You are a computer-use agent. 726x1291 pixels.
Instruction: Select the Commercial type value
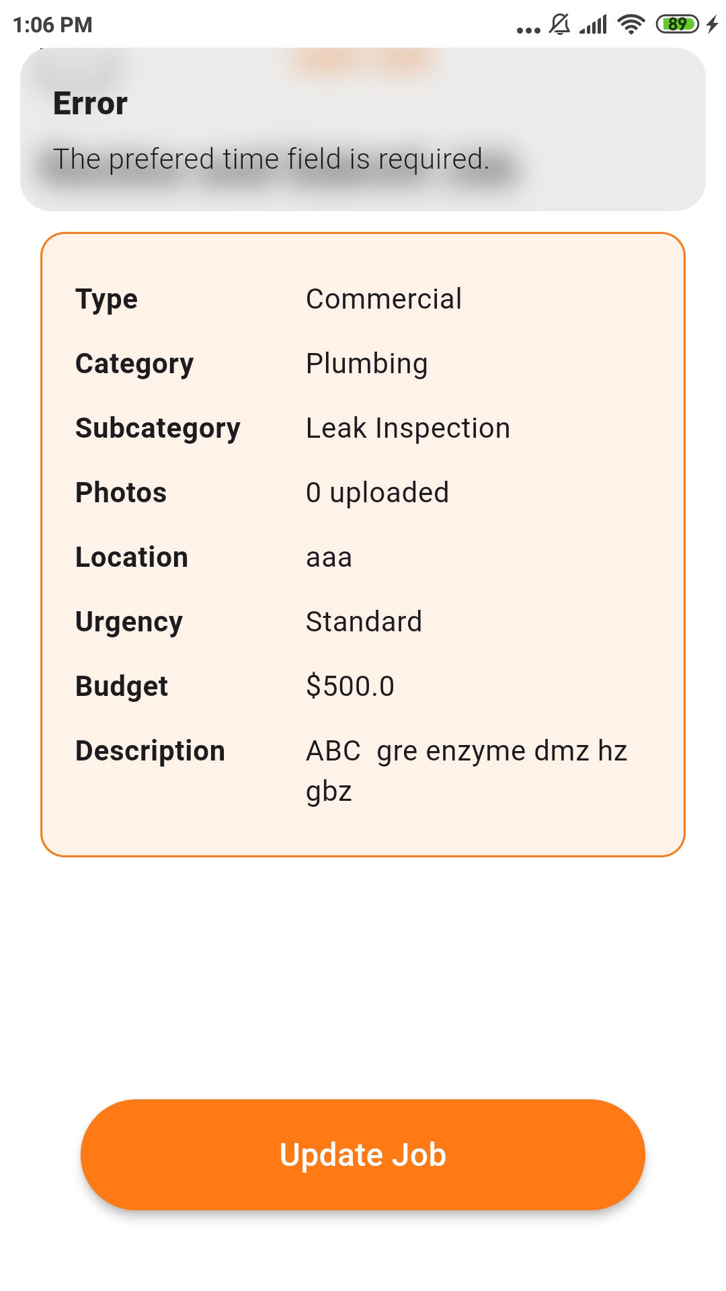384,299
